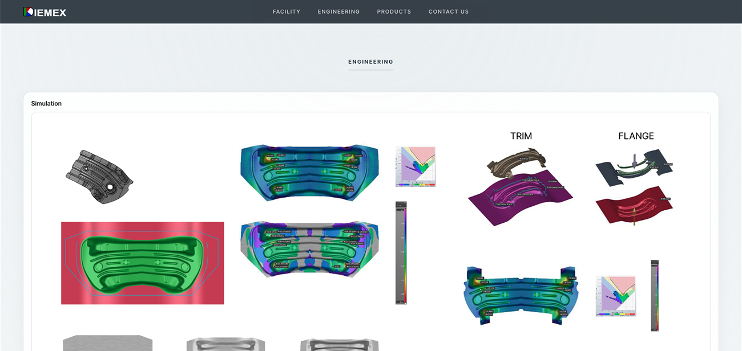This screenshot has height=351, width=742.
Task: Click the green part on red blank image
Action: click(x=142, y=263)
